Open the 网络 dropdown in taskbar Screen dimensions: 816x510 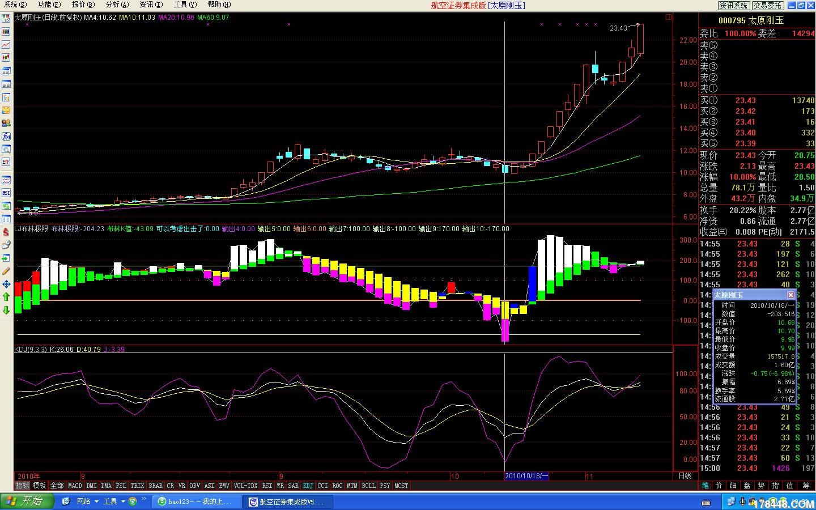(x=88, y=501)
